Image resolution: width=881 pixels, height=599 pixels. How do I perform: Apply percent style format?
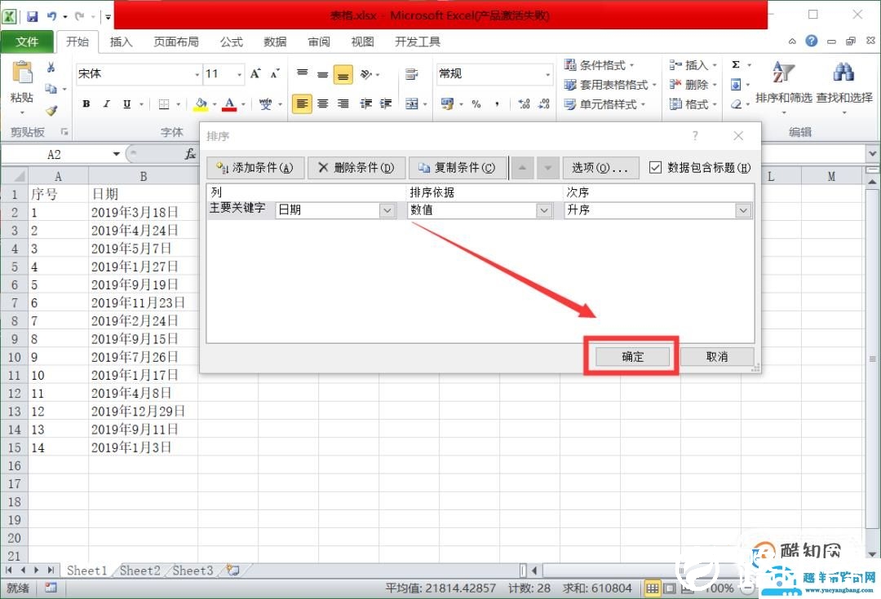point(476,104)
